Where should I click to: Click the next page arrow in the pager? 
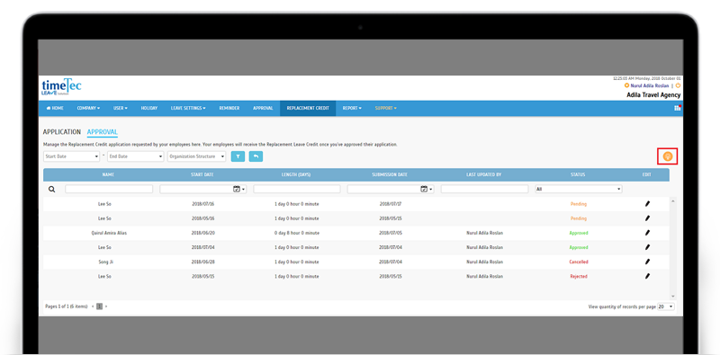[106, 306]
